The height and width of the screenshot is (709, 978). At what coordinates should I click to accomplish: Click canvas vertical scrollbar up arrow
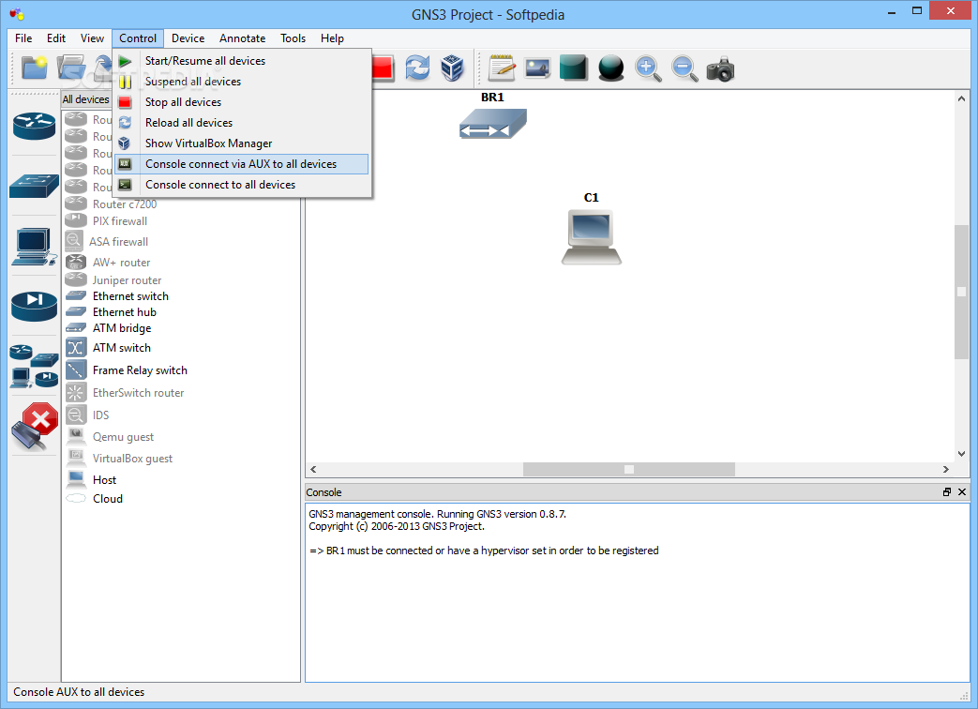[961, 98]
